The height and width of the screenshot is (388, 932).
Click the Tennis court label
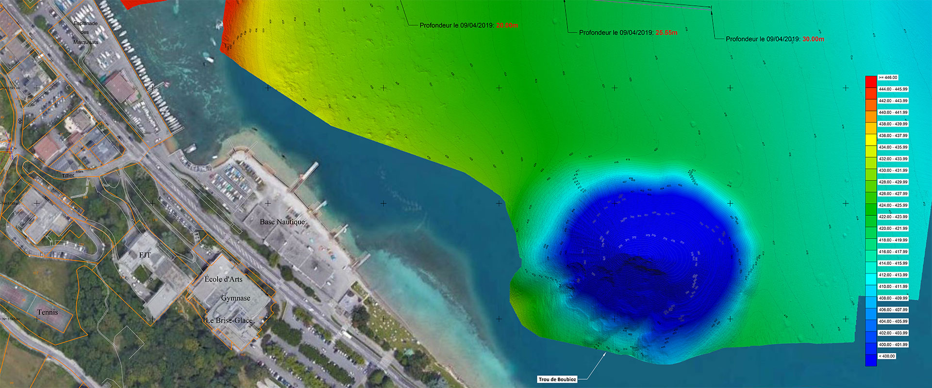pyautogui.click(x=48, y=312)
